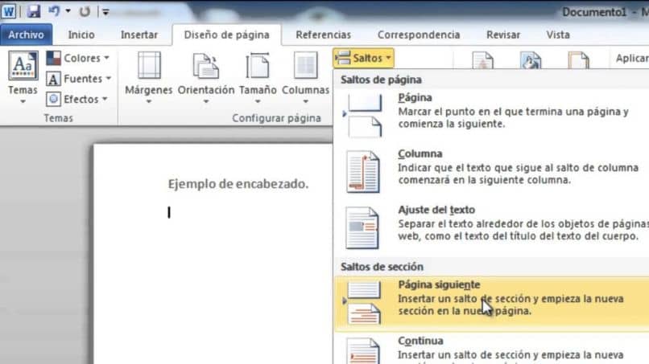This screenshot has height=364, width=649.
Task: Switch to the Insertar tab
Action: (x=139, y=35)
